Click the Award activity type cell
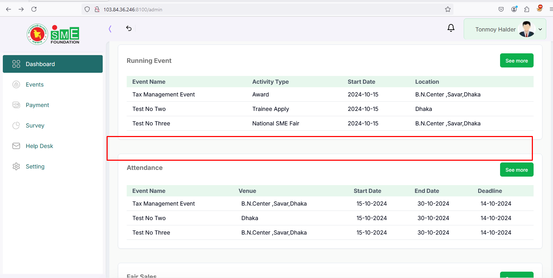 tap(260, 94)
